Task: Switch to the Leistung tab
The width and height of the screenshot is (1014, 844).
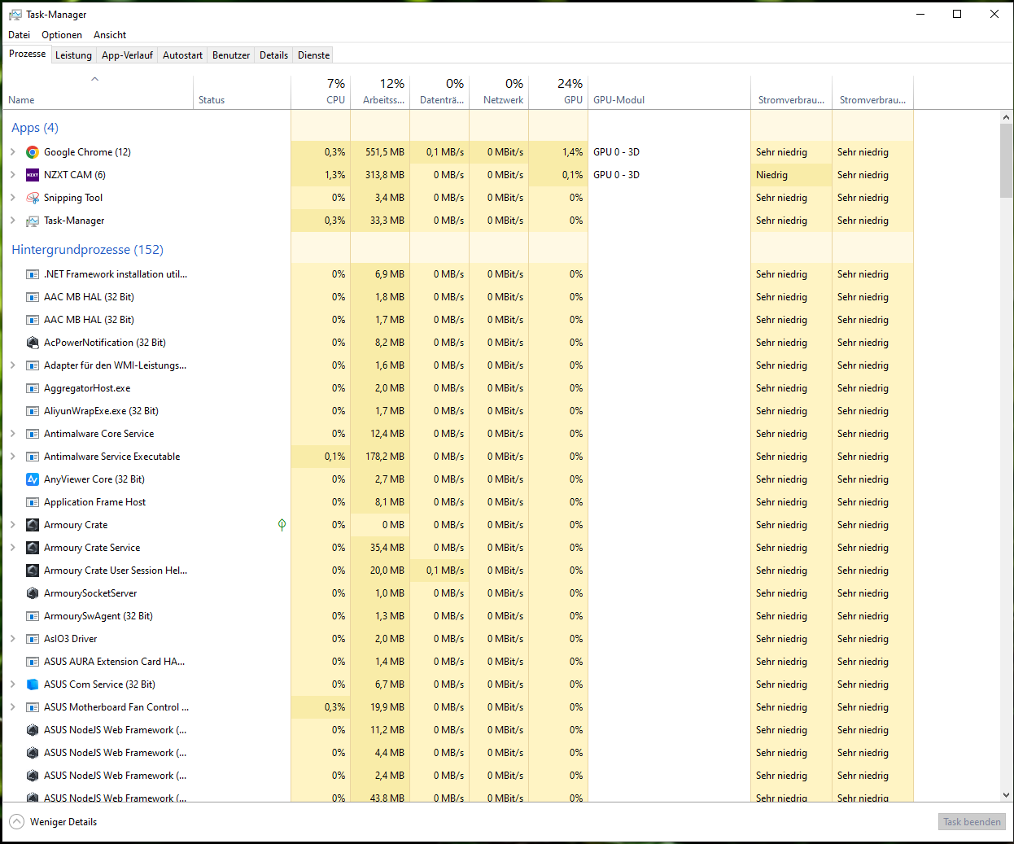Action: pos(73,55)
